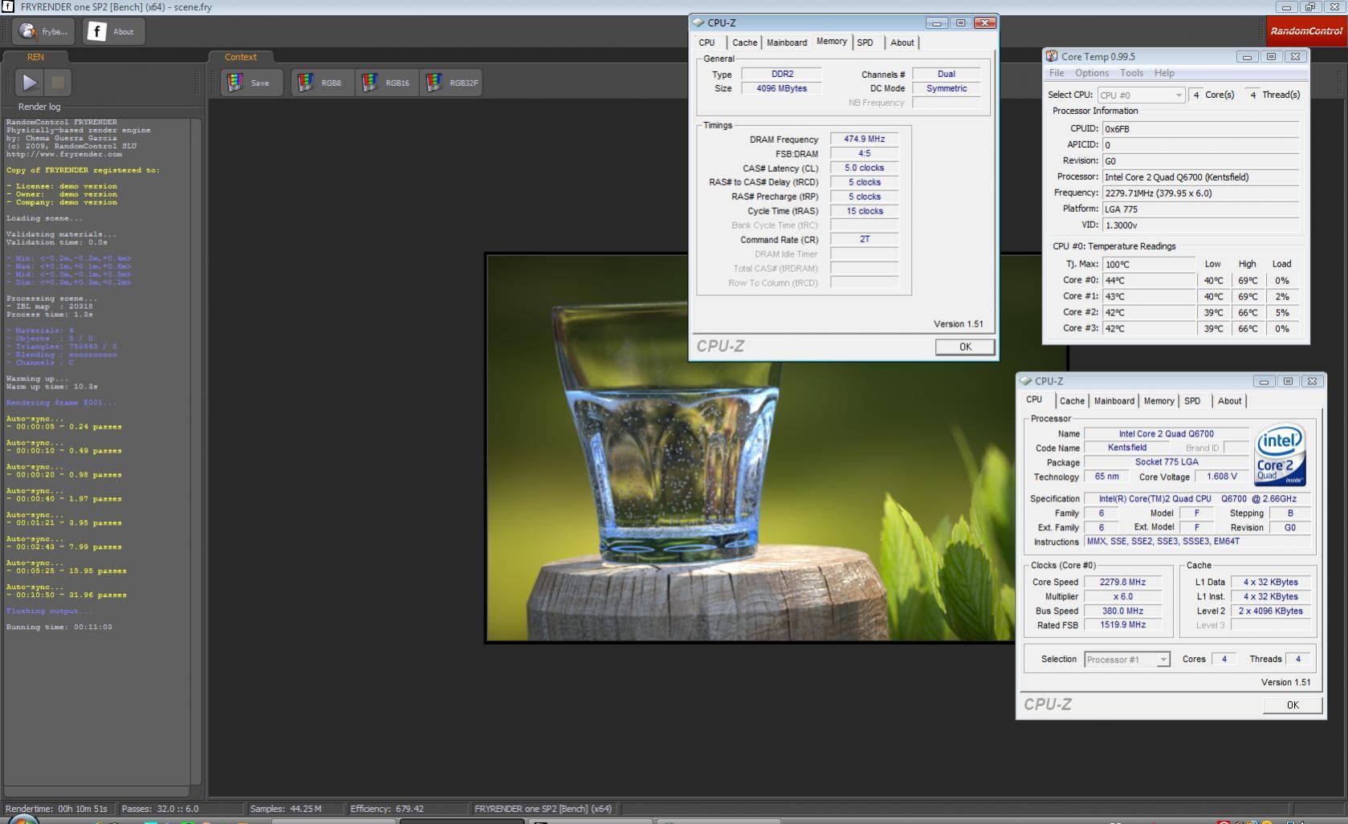The height and width of the screenshot is (824, 1348).
Task: Click Specification field in CPU-Z
Action: pos(1197,499)
